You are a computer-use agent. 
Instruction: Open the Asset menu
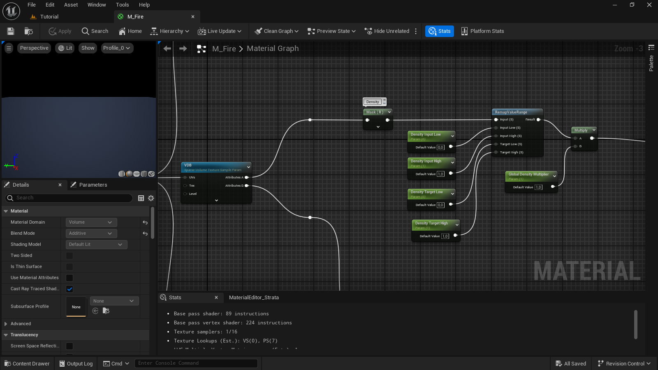(x=71, y=5)
